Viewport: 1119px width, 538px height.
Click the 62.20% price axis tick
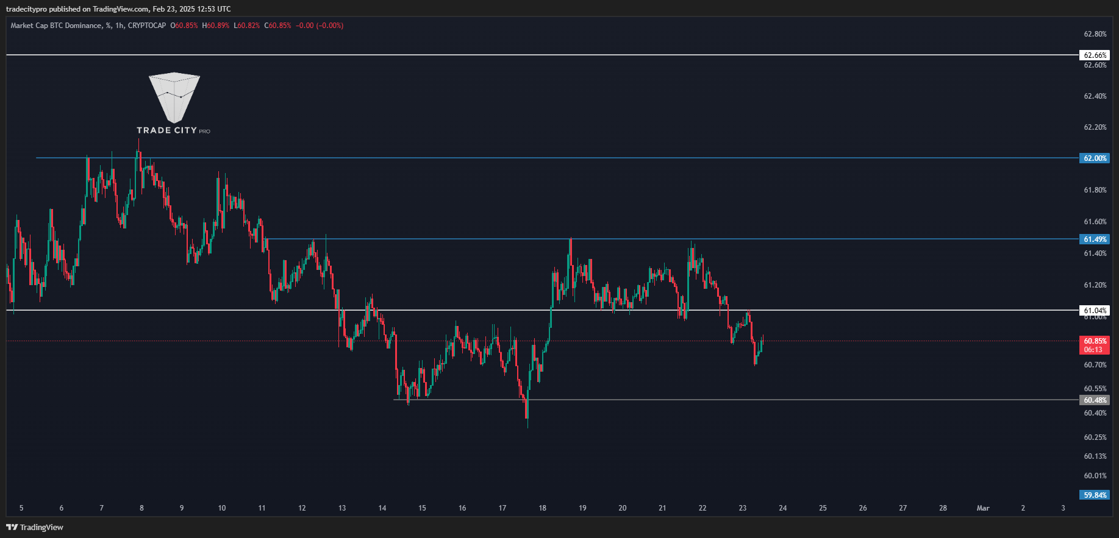pos(1095,127)
